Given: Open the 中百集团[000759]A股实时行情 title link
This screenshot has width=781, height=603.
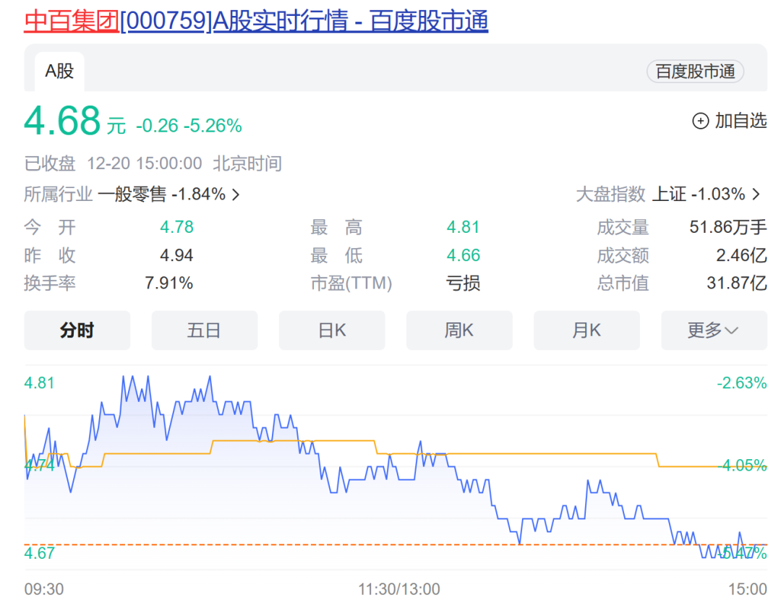Looking at the screenshot, I should [x=256, y=22].
